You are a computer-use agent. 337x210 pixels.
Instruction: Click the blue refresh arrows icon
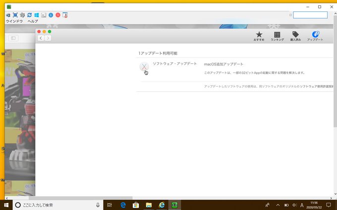click(29, 15)
